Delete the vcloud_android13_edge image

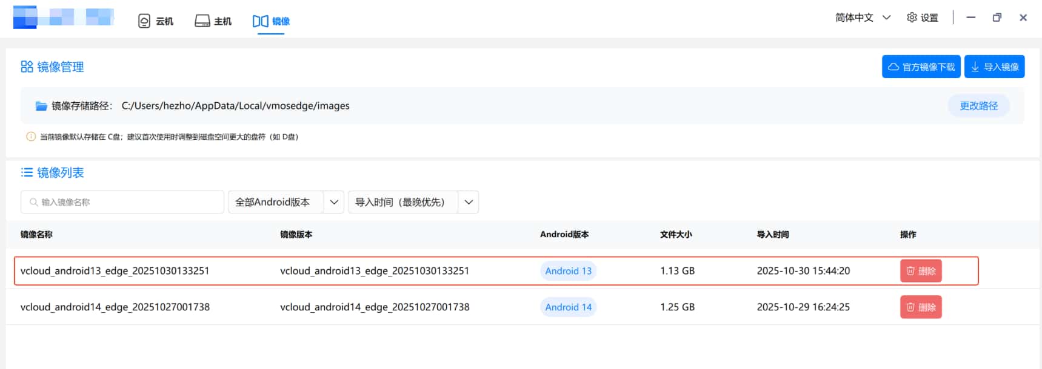pos(920,271)
